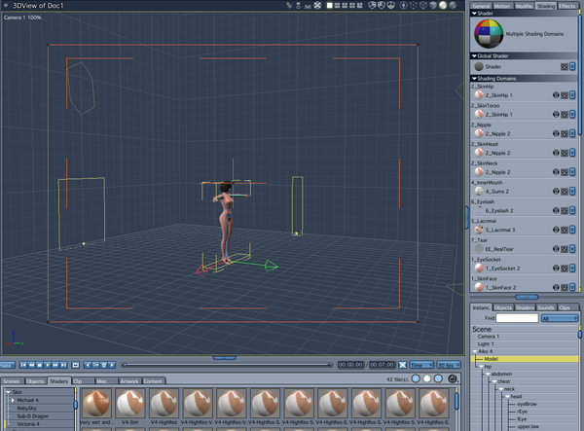This screenshot has width=584, height=431.
Task: Choose shaded solid cube display mode
Action: [x=433, y=5]
